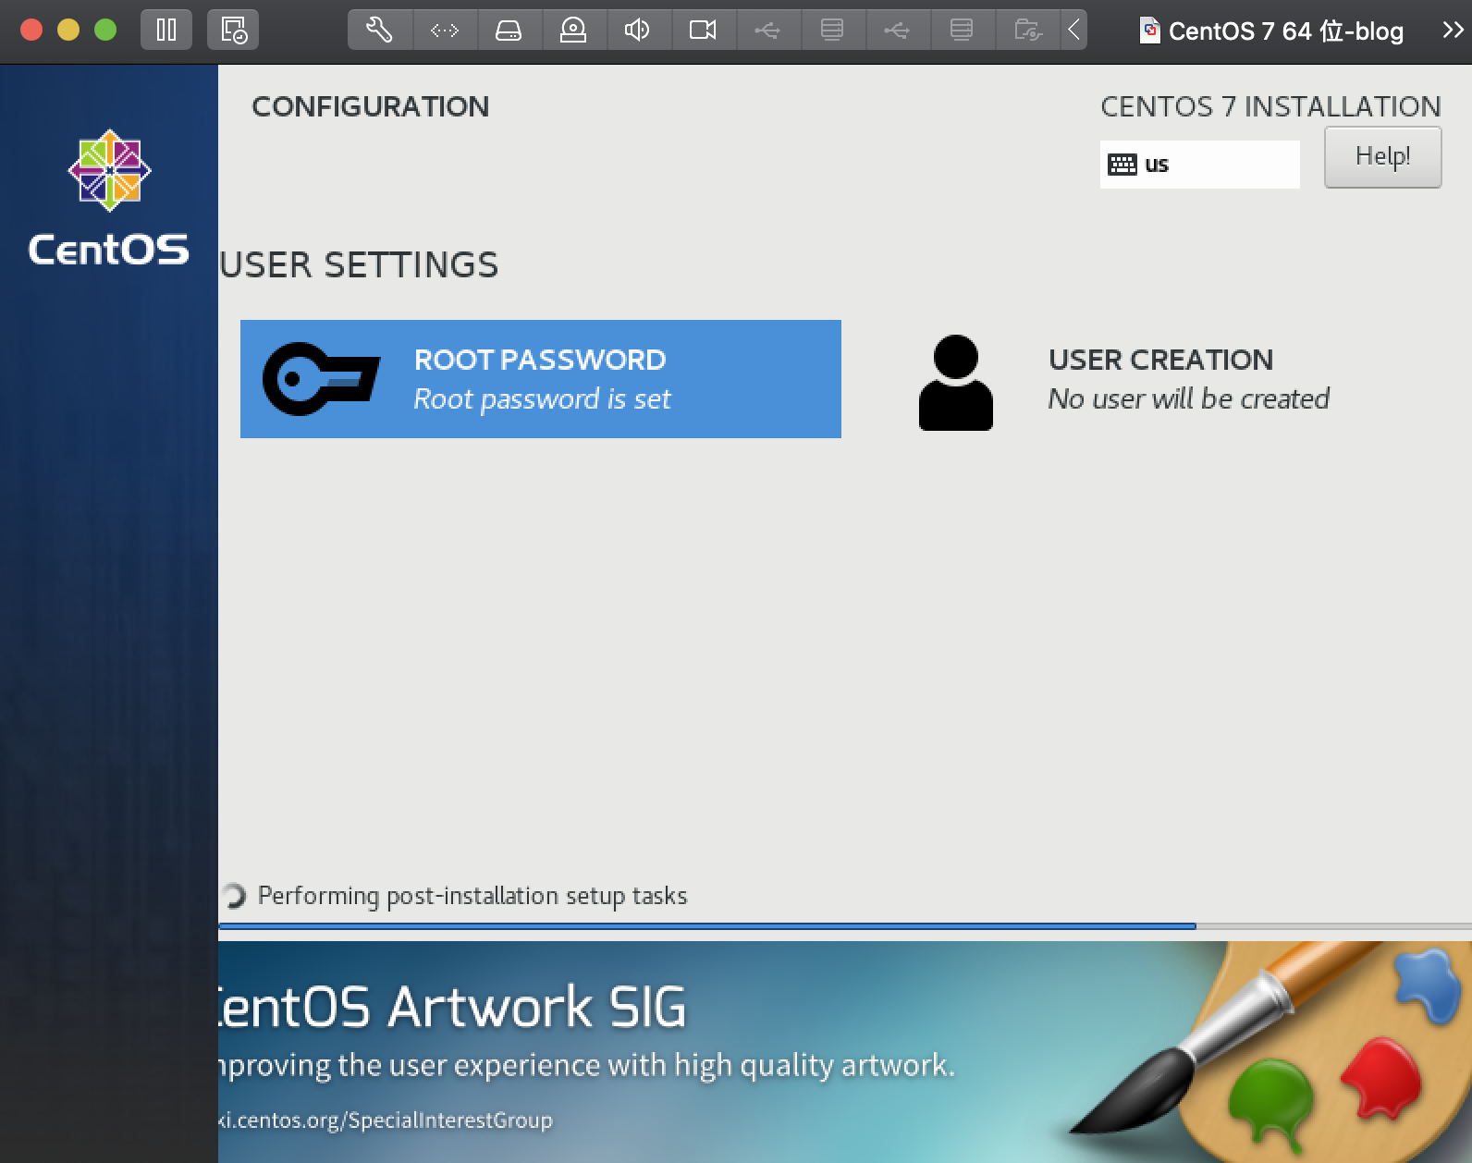Click the installation progress bar

pyautogui.click(x=844, y=925)
